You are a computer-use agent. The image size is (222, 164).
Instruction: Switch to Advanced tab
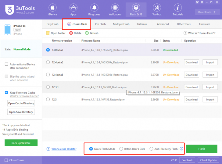163,24
